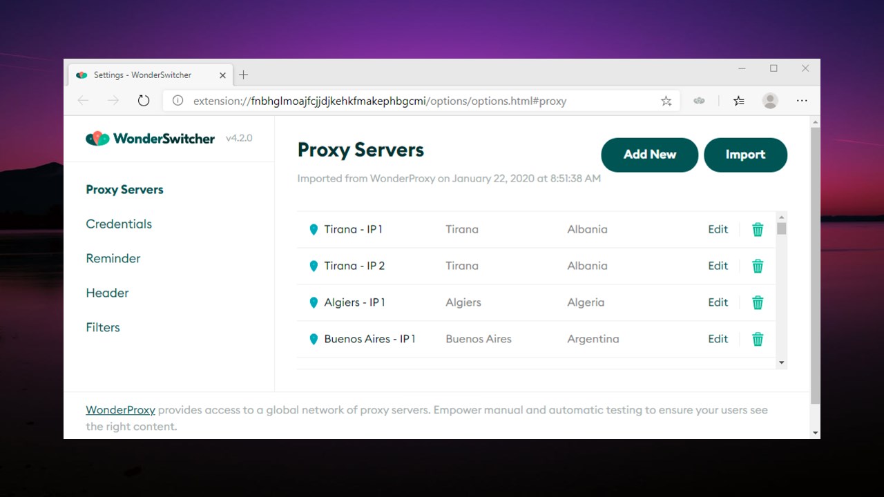Click the page scrollbar down arrow

(815, 433)
